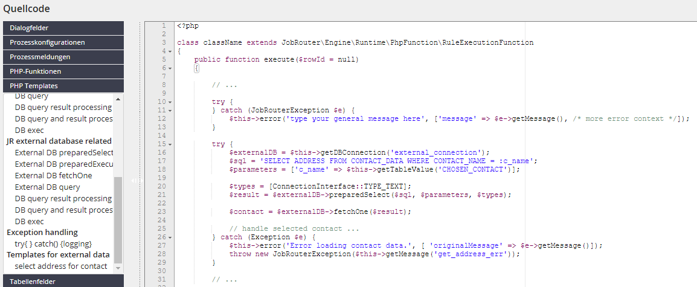Pick the select address for contact template
The width and height of the screenshot is (697, 287).
[x=60, y=266]
